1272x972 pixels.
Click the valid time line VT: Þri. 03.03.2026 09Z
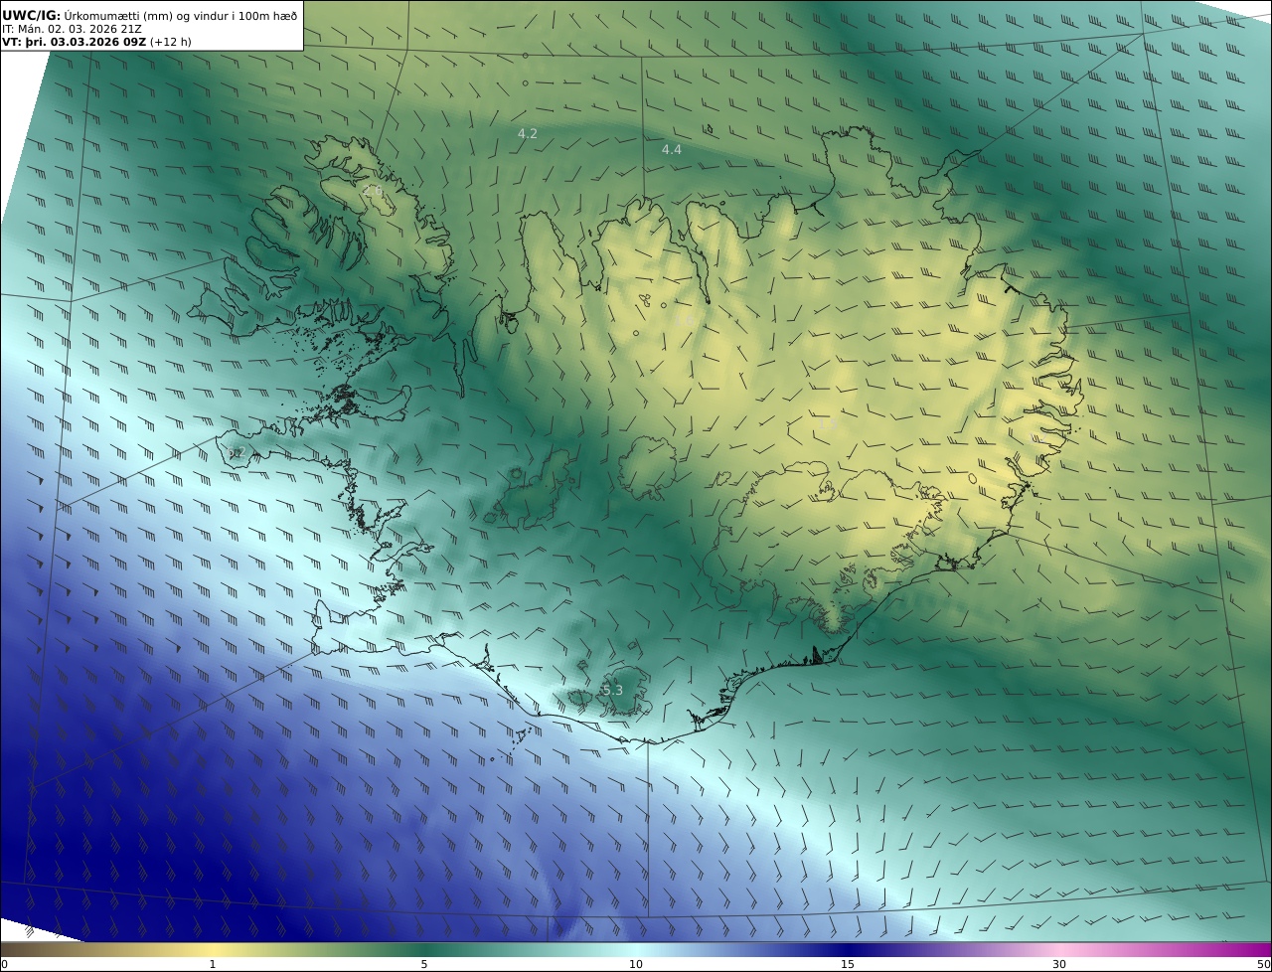click(96, 42)
